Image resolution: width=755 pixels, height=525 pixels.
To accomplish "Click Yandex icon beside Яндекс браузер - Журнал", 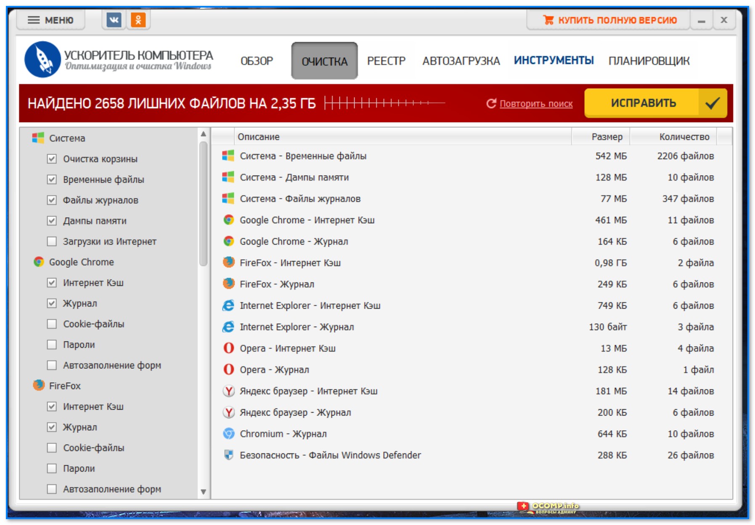I will 228,412.
